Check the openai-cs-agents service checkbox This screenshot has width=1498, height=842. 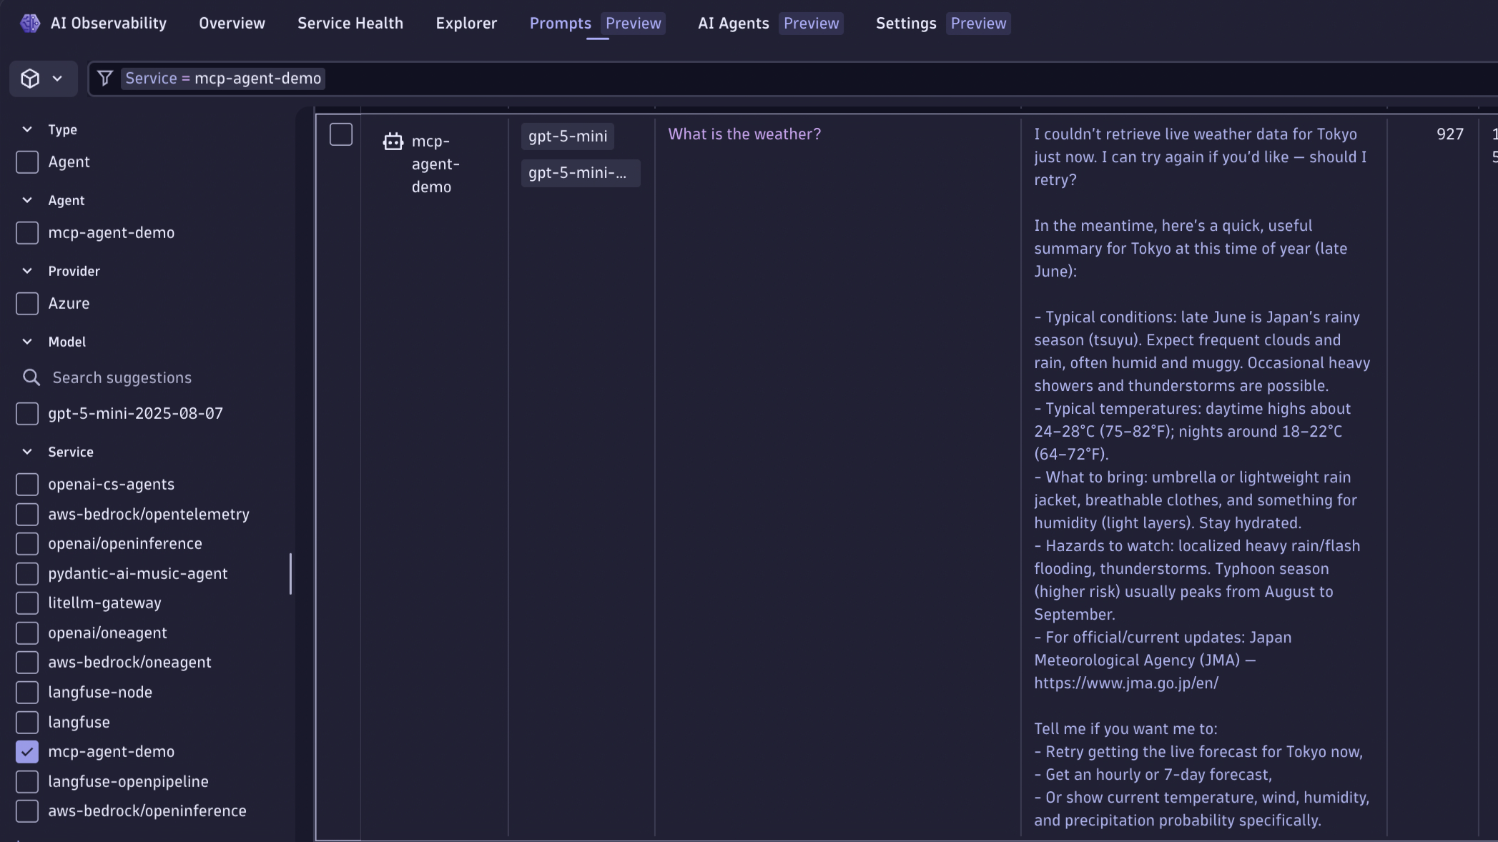[x=27, y=485]
